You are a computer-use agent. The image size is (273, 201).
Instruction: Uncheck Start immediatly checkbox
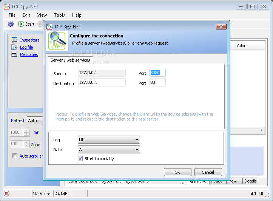point(80,159)
